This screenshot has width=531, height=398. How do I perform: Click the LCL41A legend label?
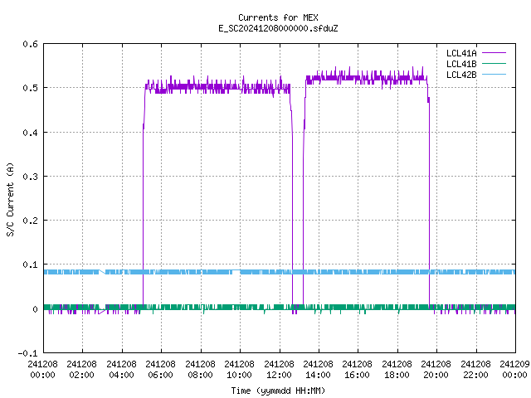pos(461,53)
